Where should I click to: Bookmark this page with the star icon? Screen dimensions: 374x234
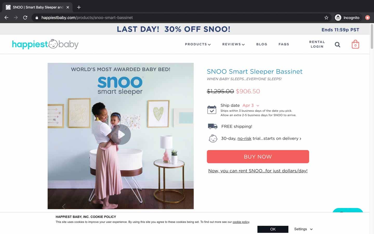click(326, 18)
